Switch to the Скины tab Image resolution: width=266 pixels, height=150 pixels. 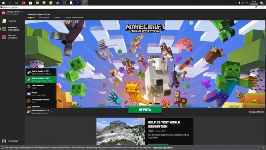pos(57,17)
